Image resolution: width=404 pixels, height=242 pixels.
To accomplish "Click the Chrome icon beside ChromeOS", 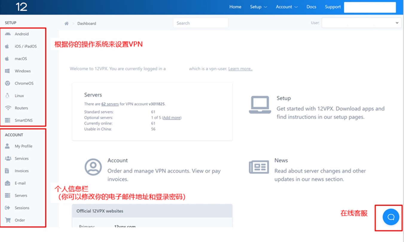I will 8,83.
